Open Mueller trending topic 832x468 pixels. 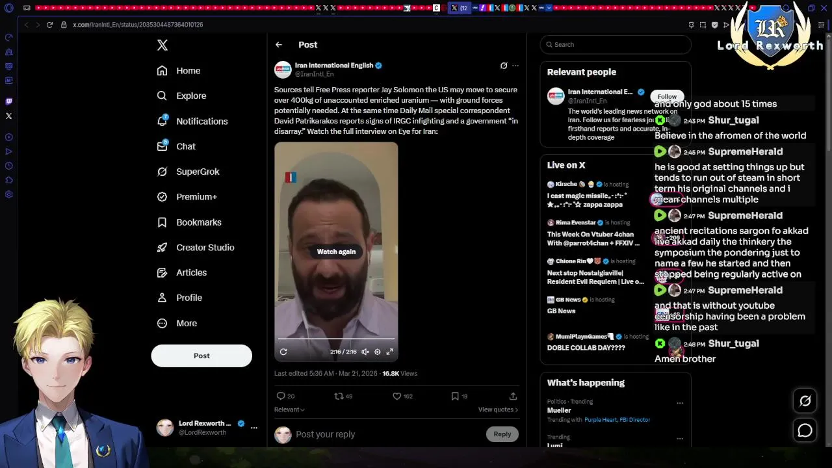point(559,410)
